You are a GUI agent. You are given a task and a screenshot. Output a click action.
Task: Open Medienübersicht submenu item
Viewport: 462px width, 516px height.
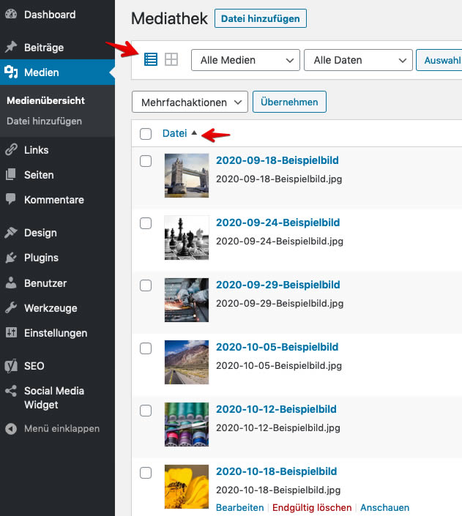46,101
